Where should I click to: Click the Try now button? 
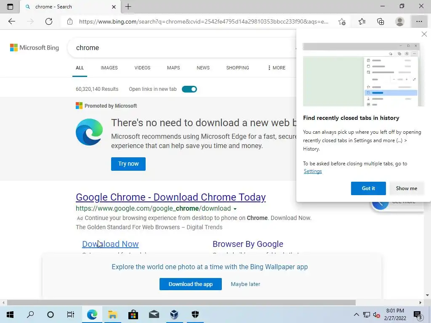point(128,164)
